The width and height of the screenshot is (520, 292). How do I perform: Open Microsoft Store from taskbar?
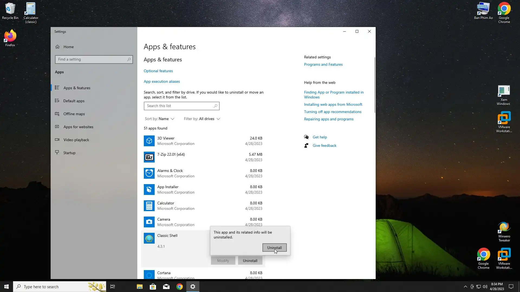click(153, 287)
